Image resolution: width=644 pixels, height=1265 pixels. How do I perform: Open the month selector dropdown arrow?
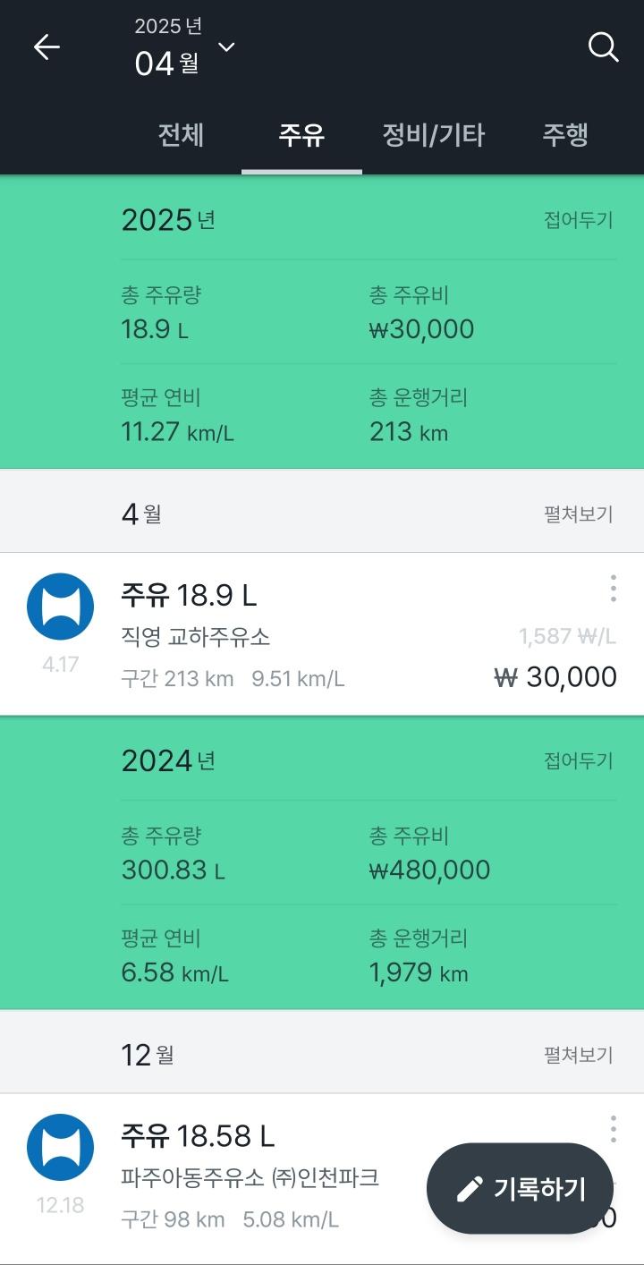(x=227, y=47)
